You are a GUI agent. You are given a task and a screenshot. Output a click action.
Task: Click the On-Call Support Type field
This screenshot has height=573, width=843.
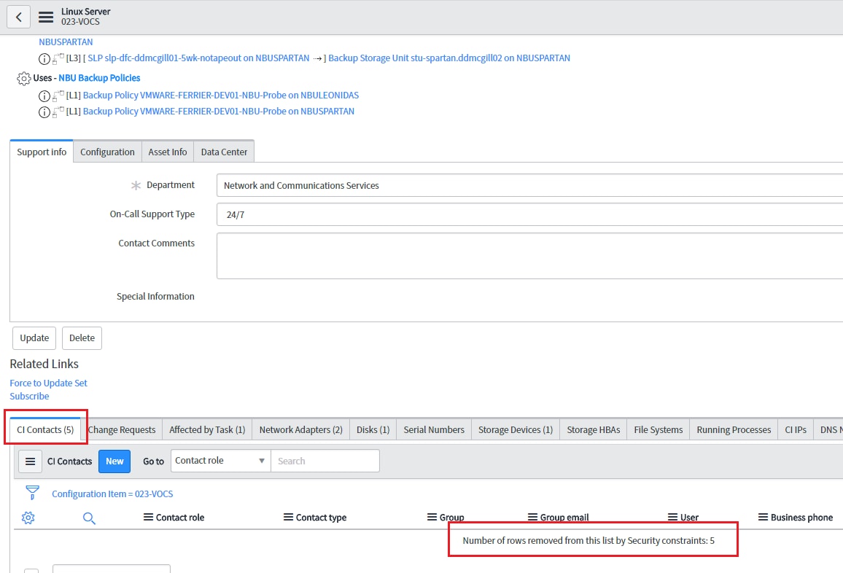click(529, 214)
